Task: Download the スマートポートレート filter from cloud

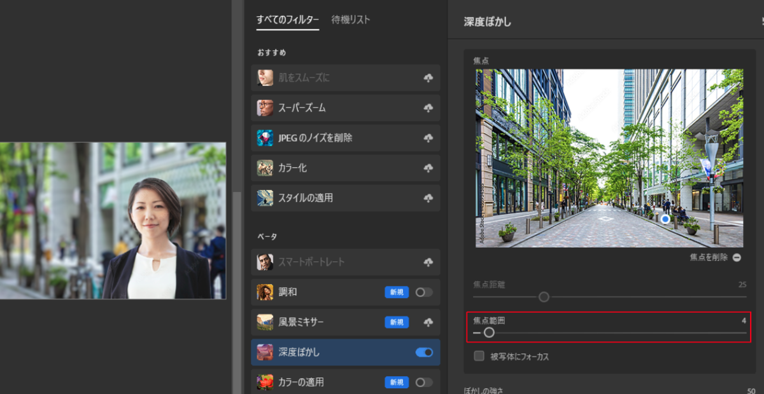Action: click(x=428, y=262)
